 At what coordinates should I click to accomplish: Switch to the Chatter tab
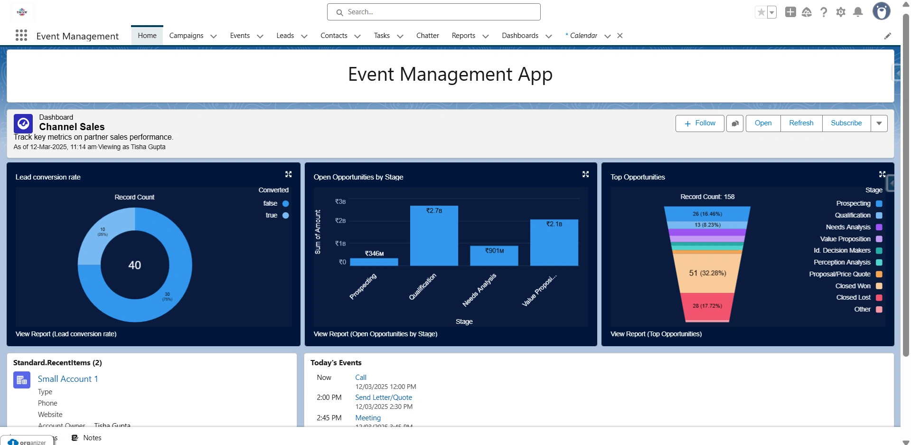pyautogui.click(x=427, y=36)
